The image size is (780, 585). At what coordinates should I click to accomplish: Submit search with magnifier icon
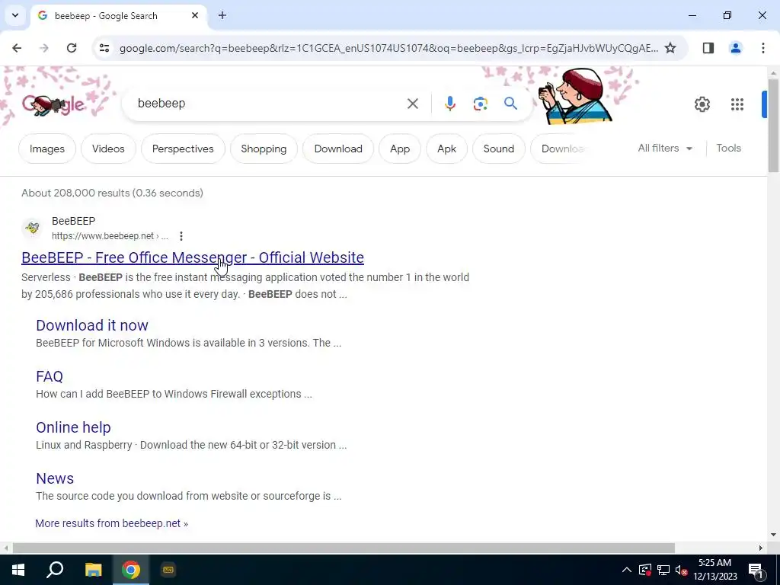(510, 104)
